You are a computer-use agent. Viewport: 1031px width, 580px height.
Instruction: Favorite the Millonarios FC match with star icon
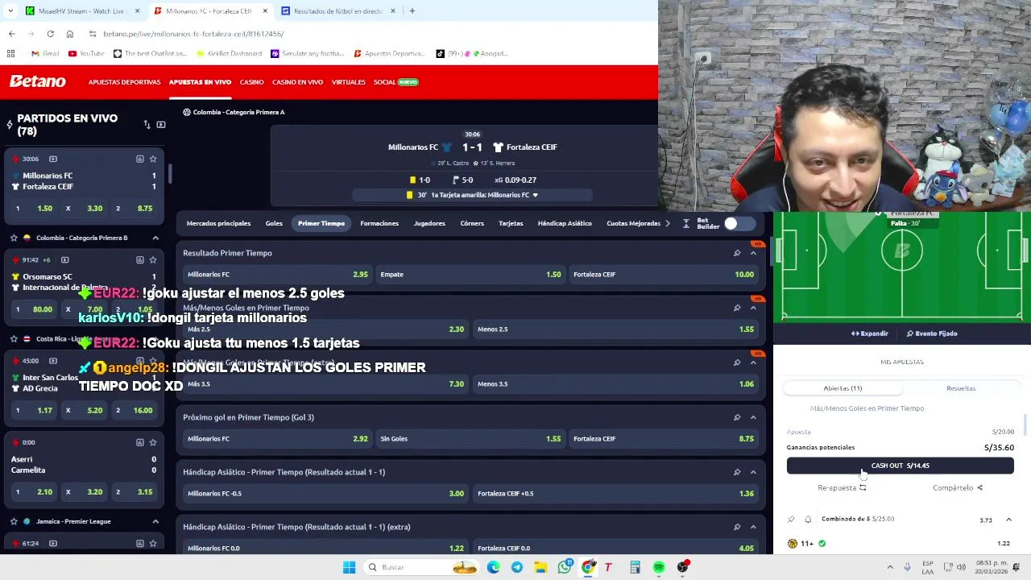[x=153, y=159]
